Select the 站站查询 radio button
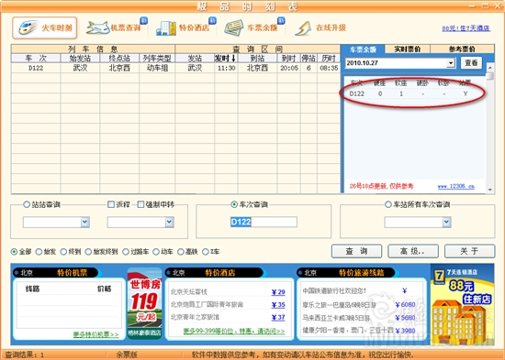Screen dimensions: 505x360 tap(27, 204)
